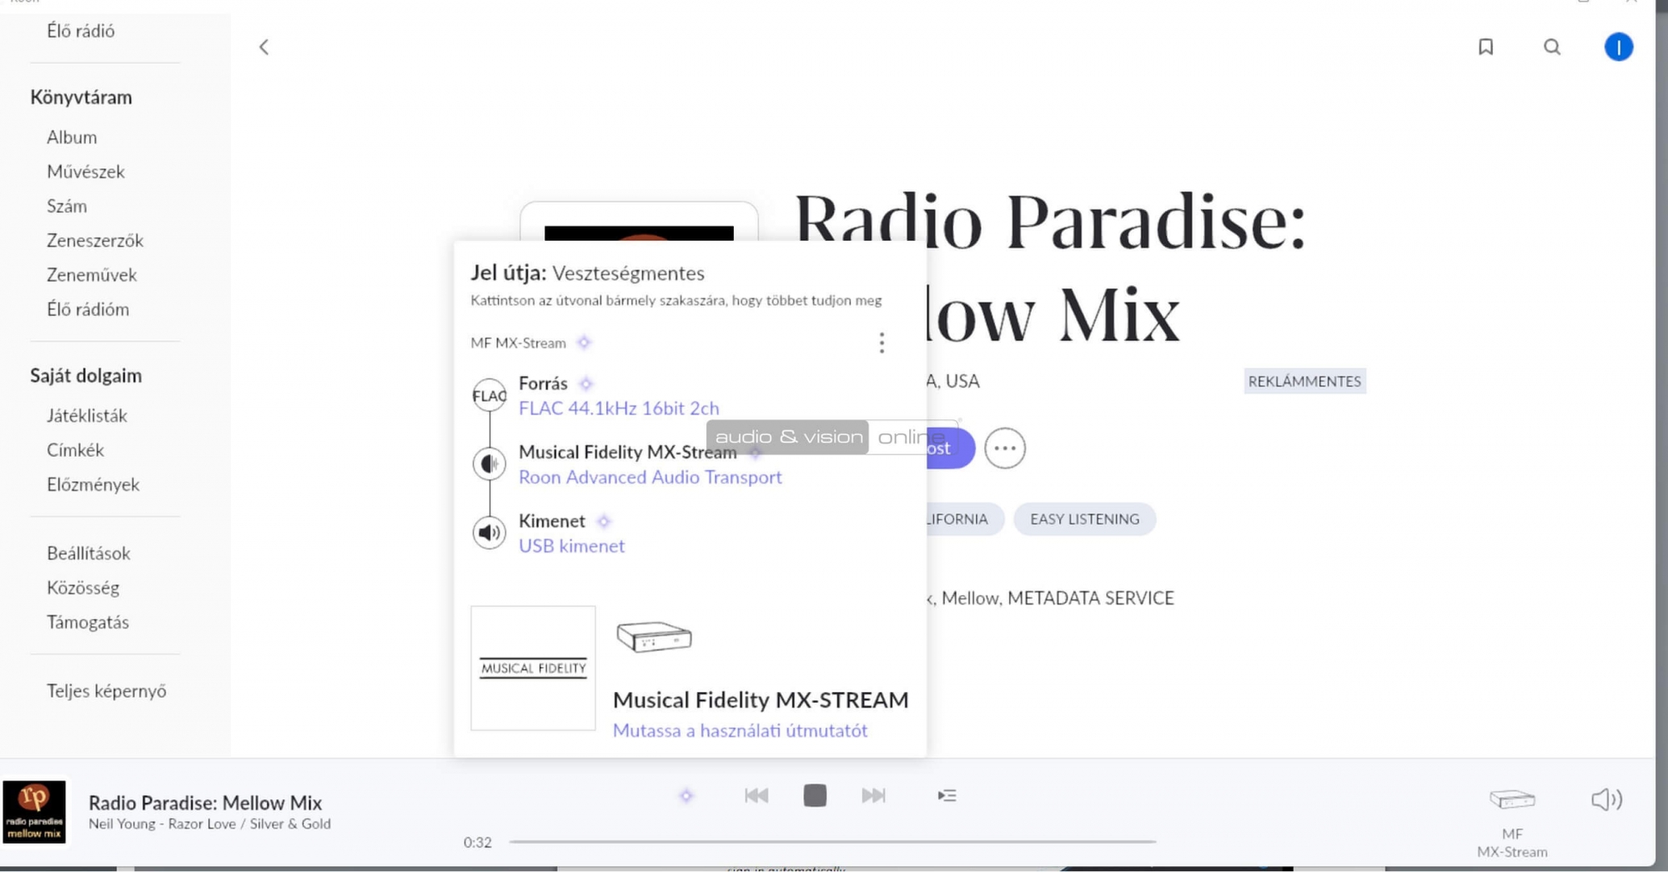Viewport: 1668px width, 872px height.
Task: Open Közösség in the sidebar
Action: [x=83, y=588]
